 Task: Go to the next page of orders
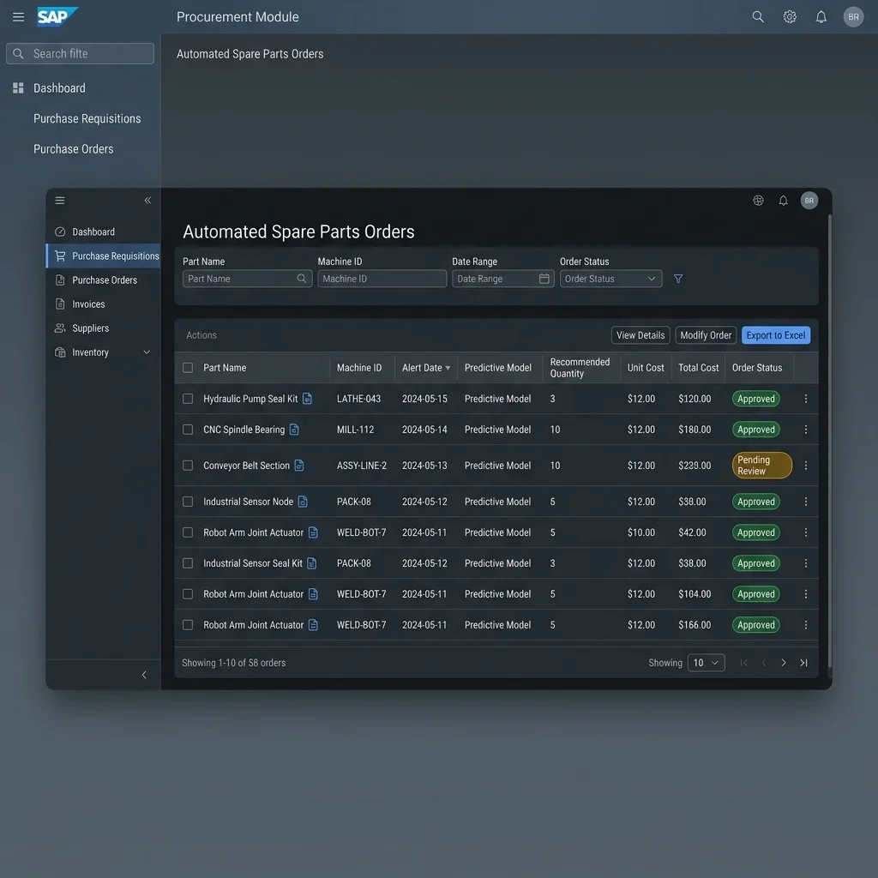click(x=784, y=663)
